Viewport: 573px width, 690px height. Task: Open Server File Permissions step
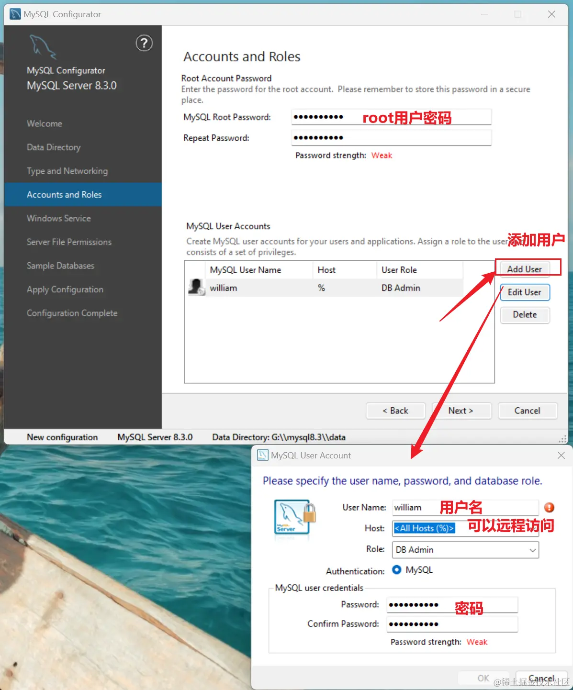click(x=69, y=242)
